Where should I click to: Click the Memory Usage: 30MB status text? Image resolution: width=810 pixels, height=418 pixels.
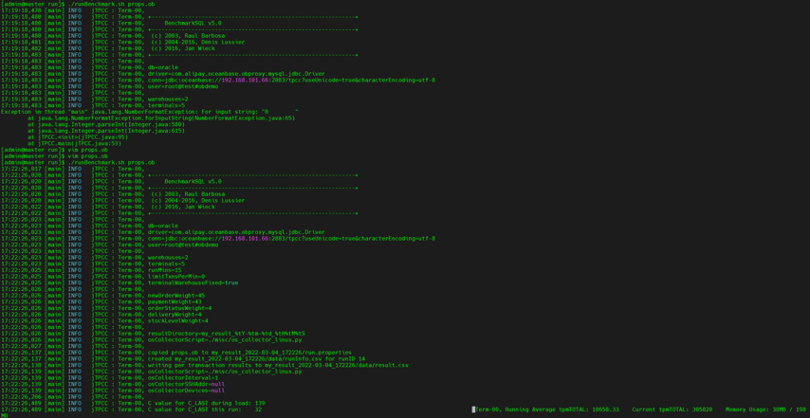767,409
